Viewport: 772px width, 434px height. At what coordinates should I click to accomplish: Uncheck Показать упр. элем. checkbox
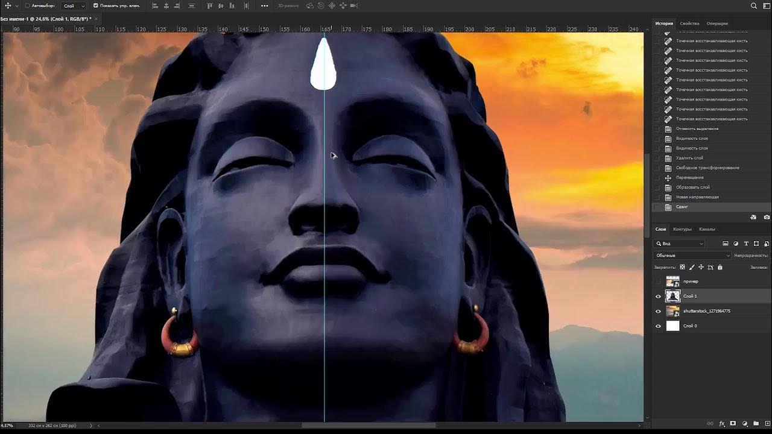tap(96, 5)
